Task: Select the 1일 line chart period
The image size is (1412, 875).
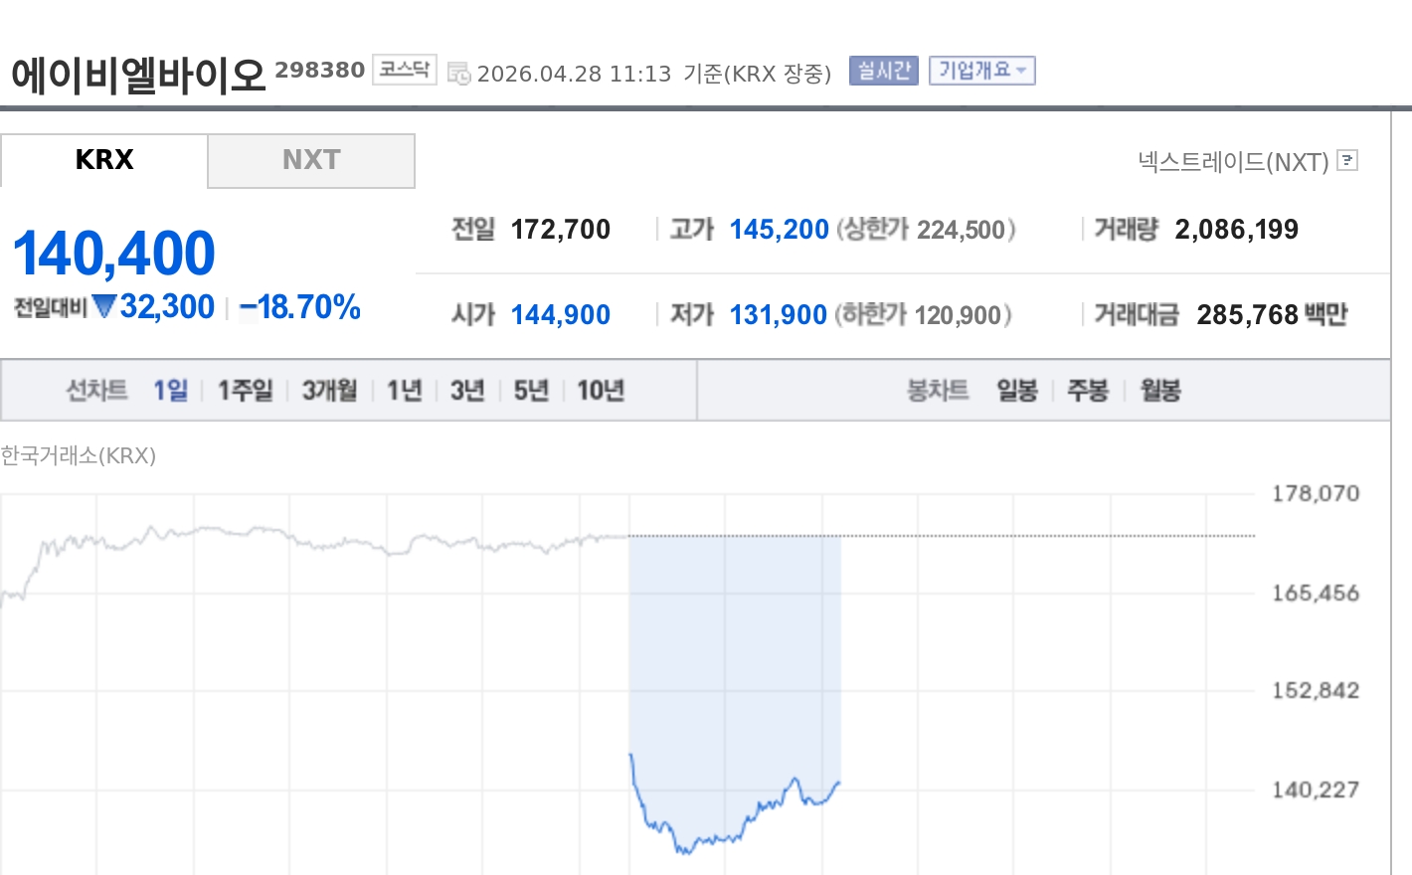Action: (x=170, y=391)
